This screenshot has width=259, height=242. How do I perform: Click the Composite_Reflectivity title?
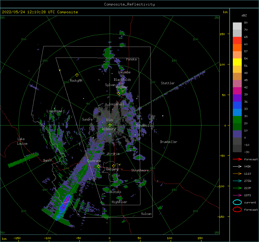pyautogui.click(x=129, y=4)
